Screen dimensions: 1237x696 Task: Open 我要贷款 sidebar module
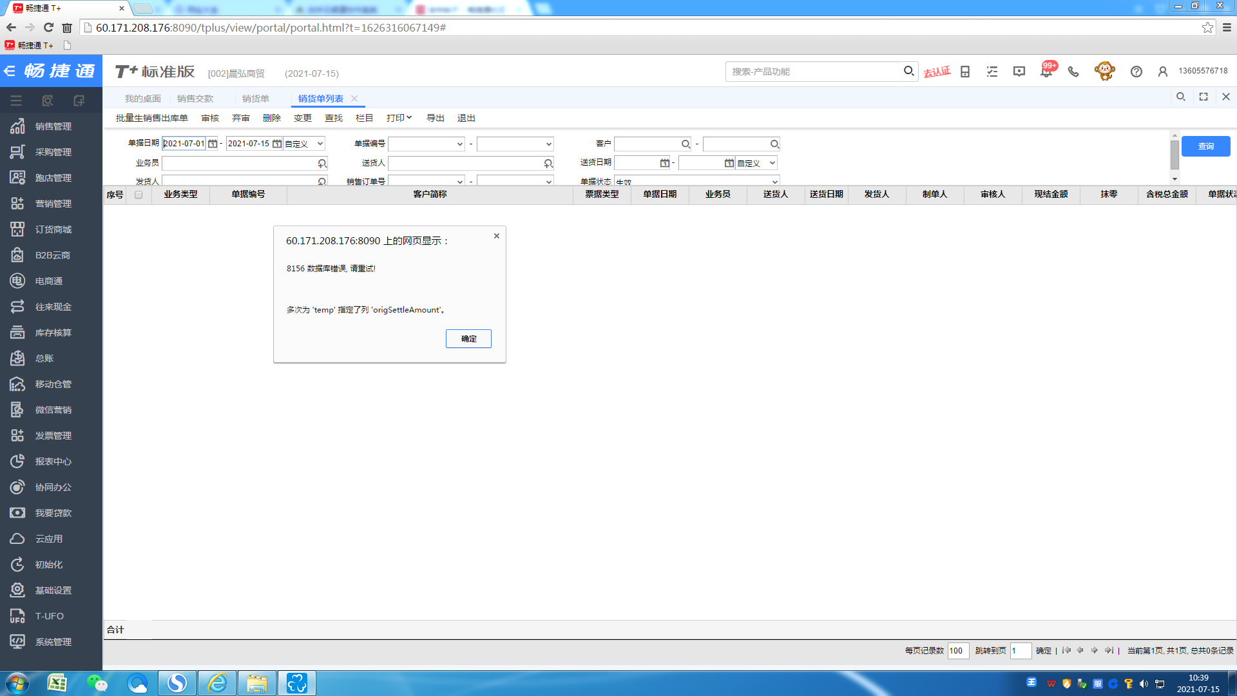(x=52, y=513)
